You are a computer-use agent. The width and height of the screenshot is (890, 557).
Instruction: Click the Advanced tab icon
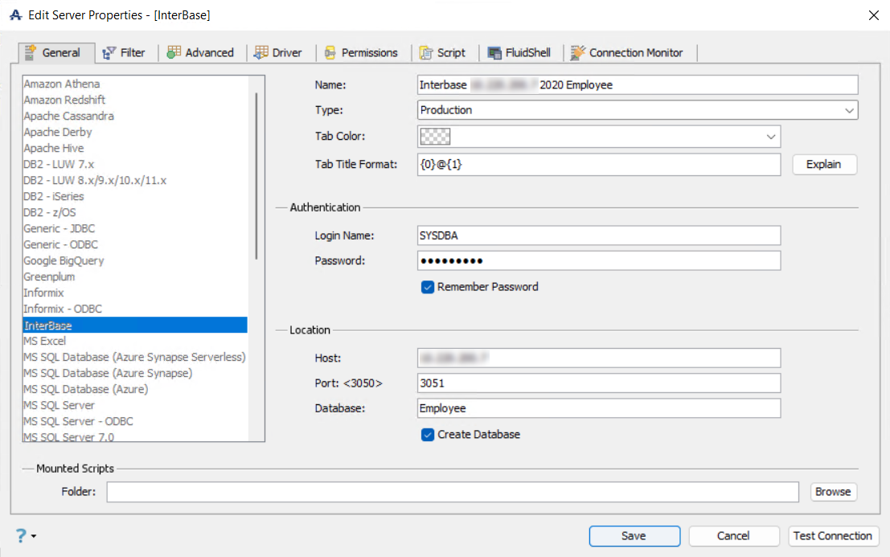(x=174, y=53)
